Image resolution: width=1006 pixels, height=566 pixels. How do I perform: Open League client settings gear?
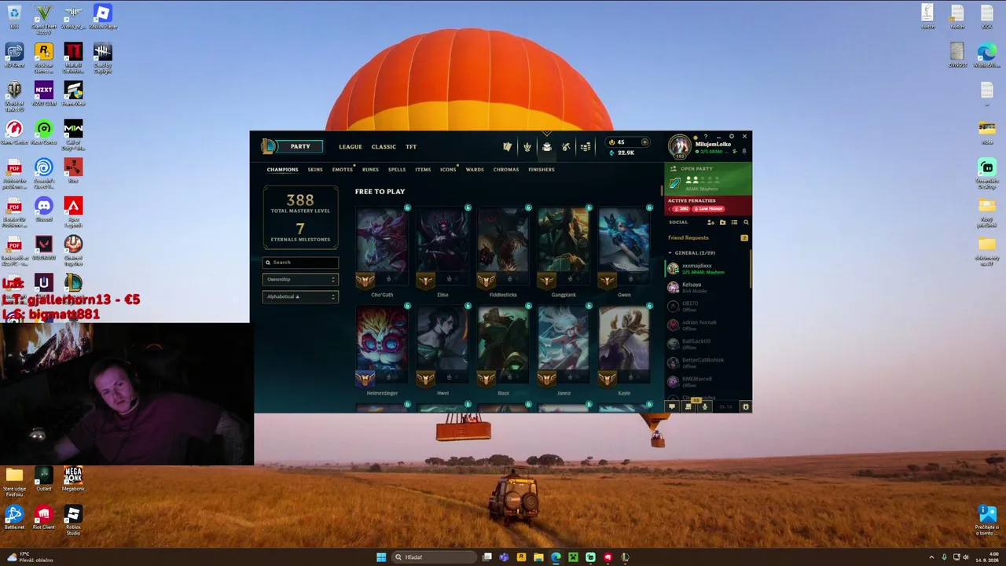click(732, 136)
